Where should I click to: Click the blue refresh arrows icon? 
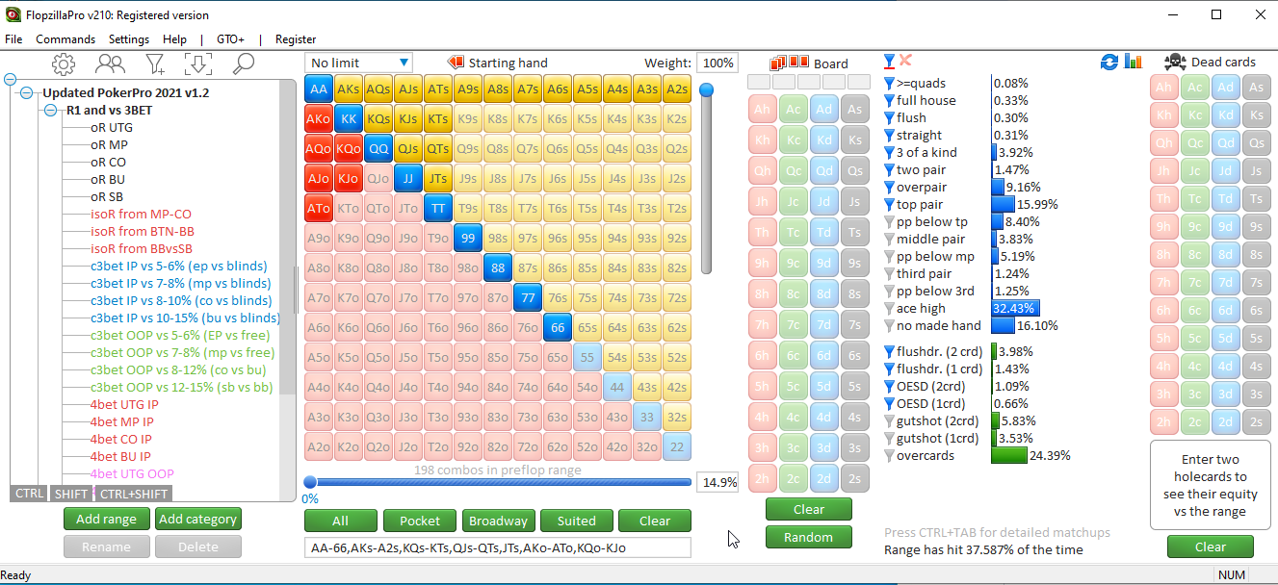tap(1109, 62)
